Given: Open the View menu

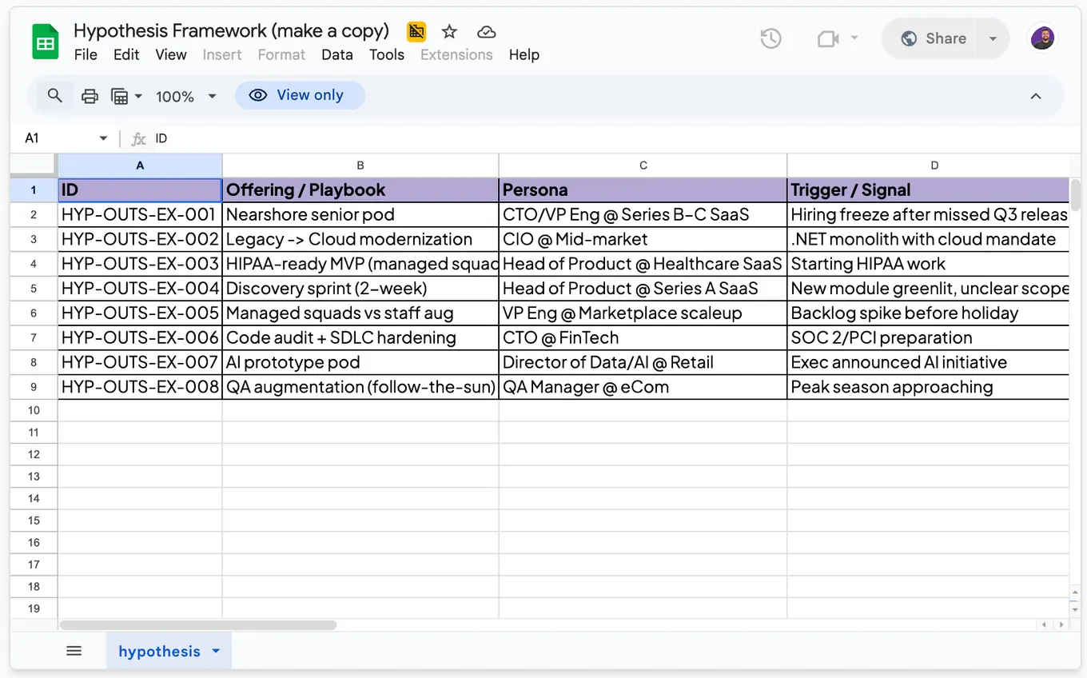Looking at the screenshot, I should click(171, 54).
